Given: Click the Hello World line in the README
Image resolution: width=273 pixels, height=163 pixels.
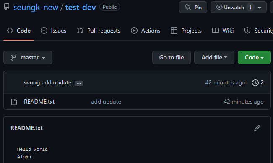Looking at the screenshot, I should pos(32,149).
